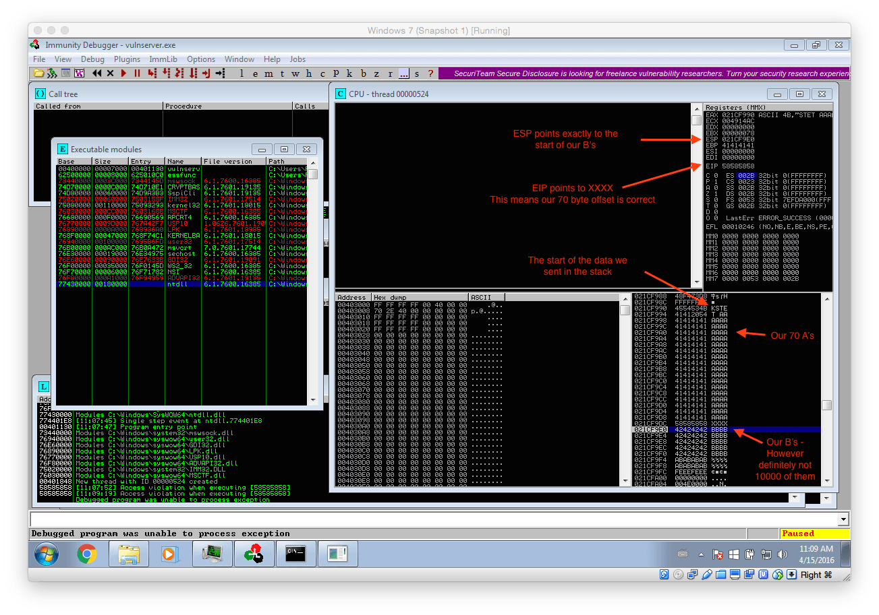Select highlighted stack row 021CF9E0 BBBB

(x=727, y=429)
